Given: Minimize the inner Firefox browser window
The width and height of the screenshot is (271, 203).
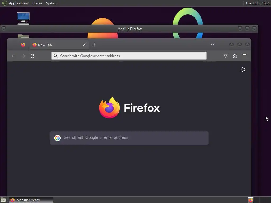Looking at the screenshot, I should pos(232,44).
